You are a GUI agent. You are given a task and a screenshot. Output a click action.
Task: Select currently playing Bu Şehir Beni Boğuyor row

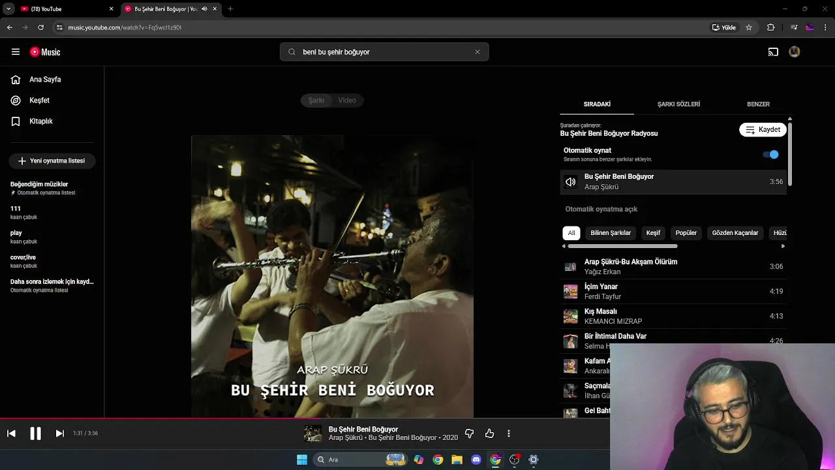coord(673,182)
